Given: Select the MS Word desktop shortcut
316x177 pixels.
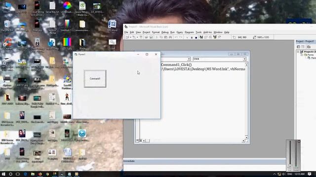Looking at the screenshot, I should coord(112,26).
